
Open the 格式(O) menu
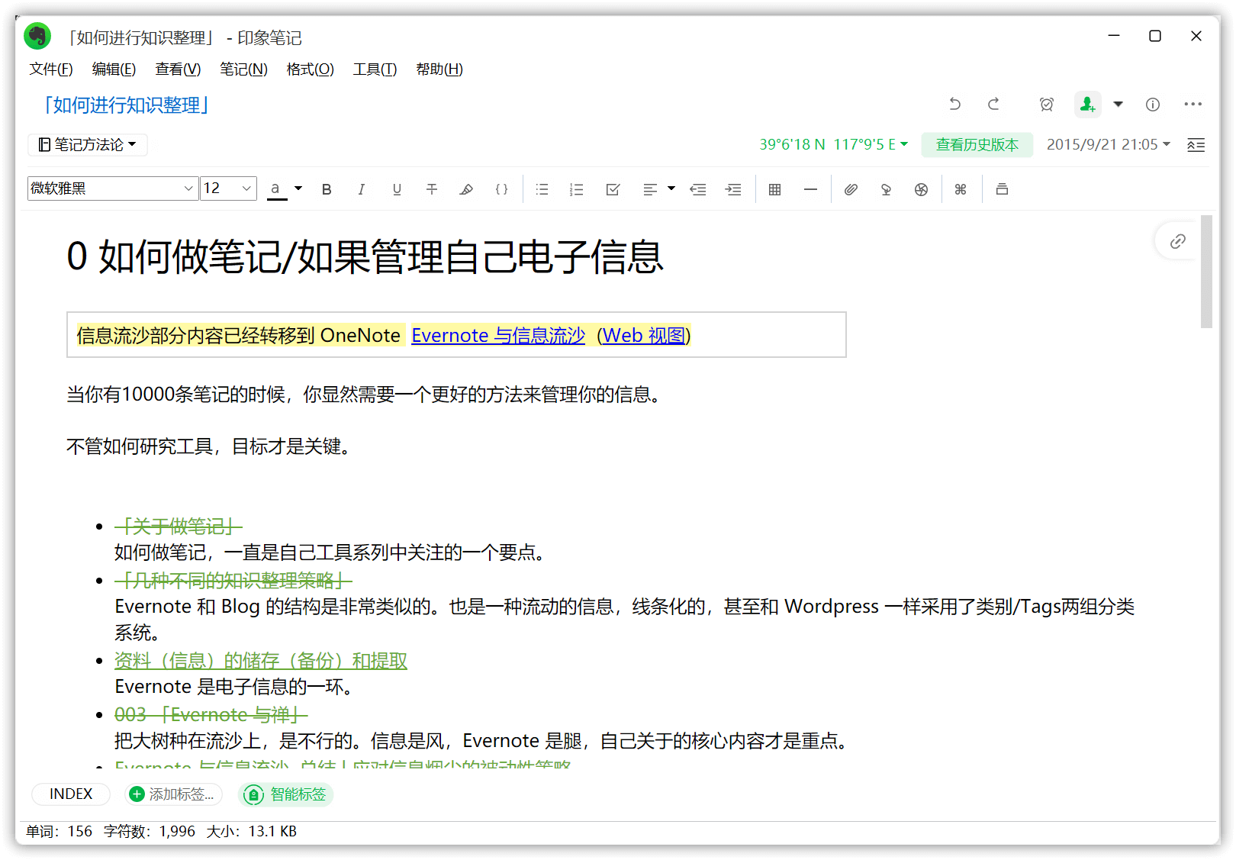[x=310, y=69]
